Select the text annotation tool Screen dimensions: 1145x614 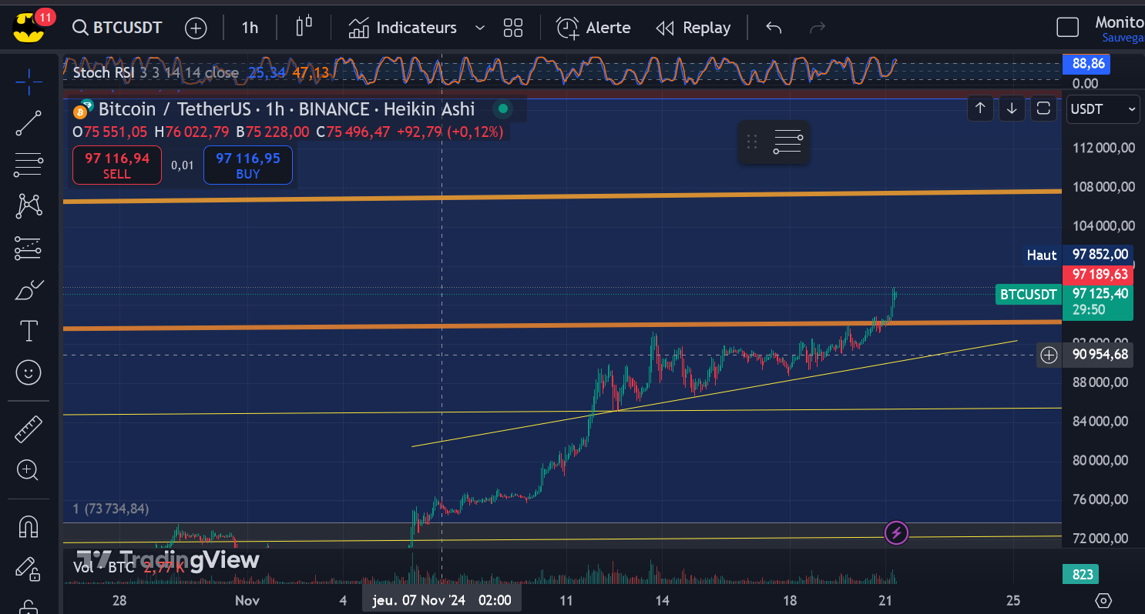tap(29, 332)
